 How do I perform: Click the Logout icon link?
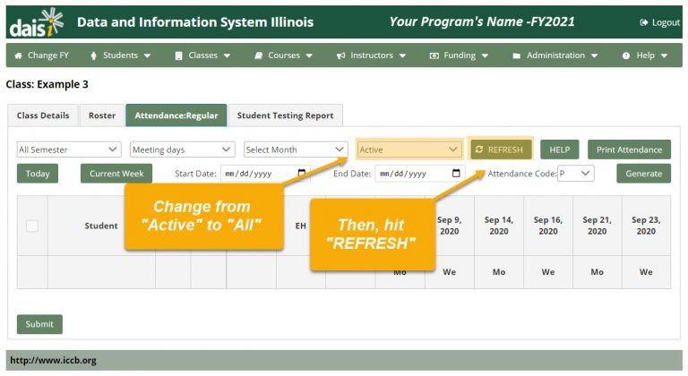660,22
